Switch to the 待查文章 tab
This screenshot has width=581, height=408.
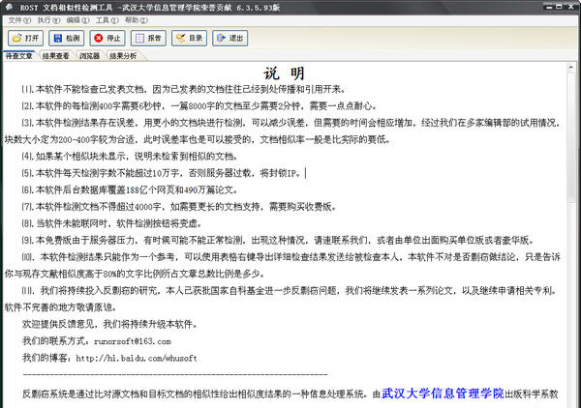point(19,56)
